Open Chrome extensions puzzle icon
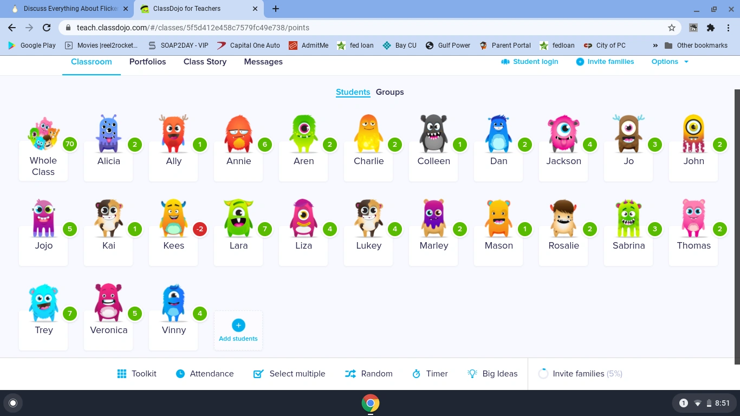The image size is (740, 416). coord(711,28)
